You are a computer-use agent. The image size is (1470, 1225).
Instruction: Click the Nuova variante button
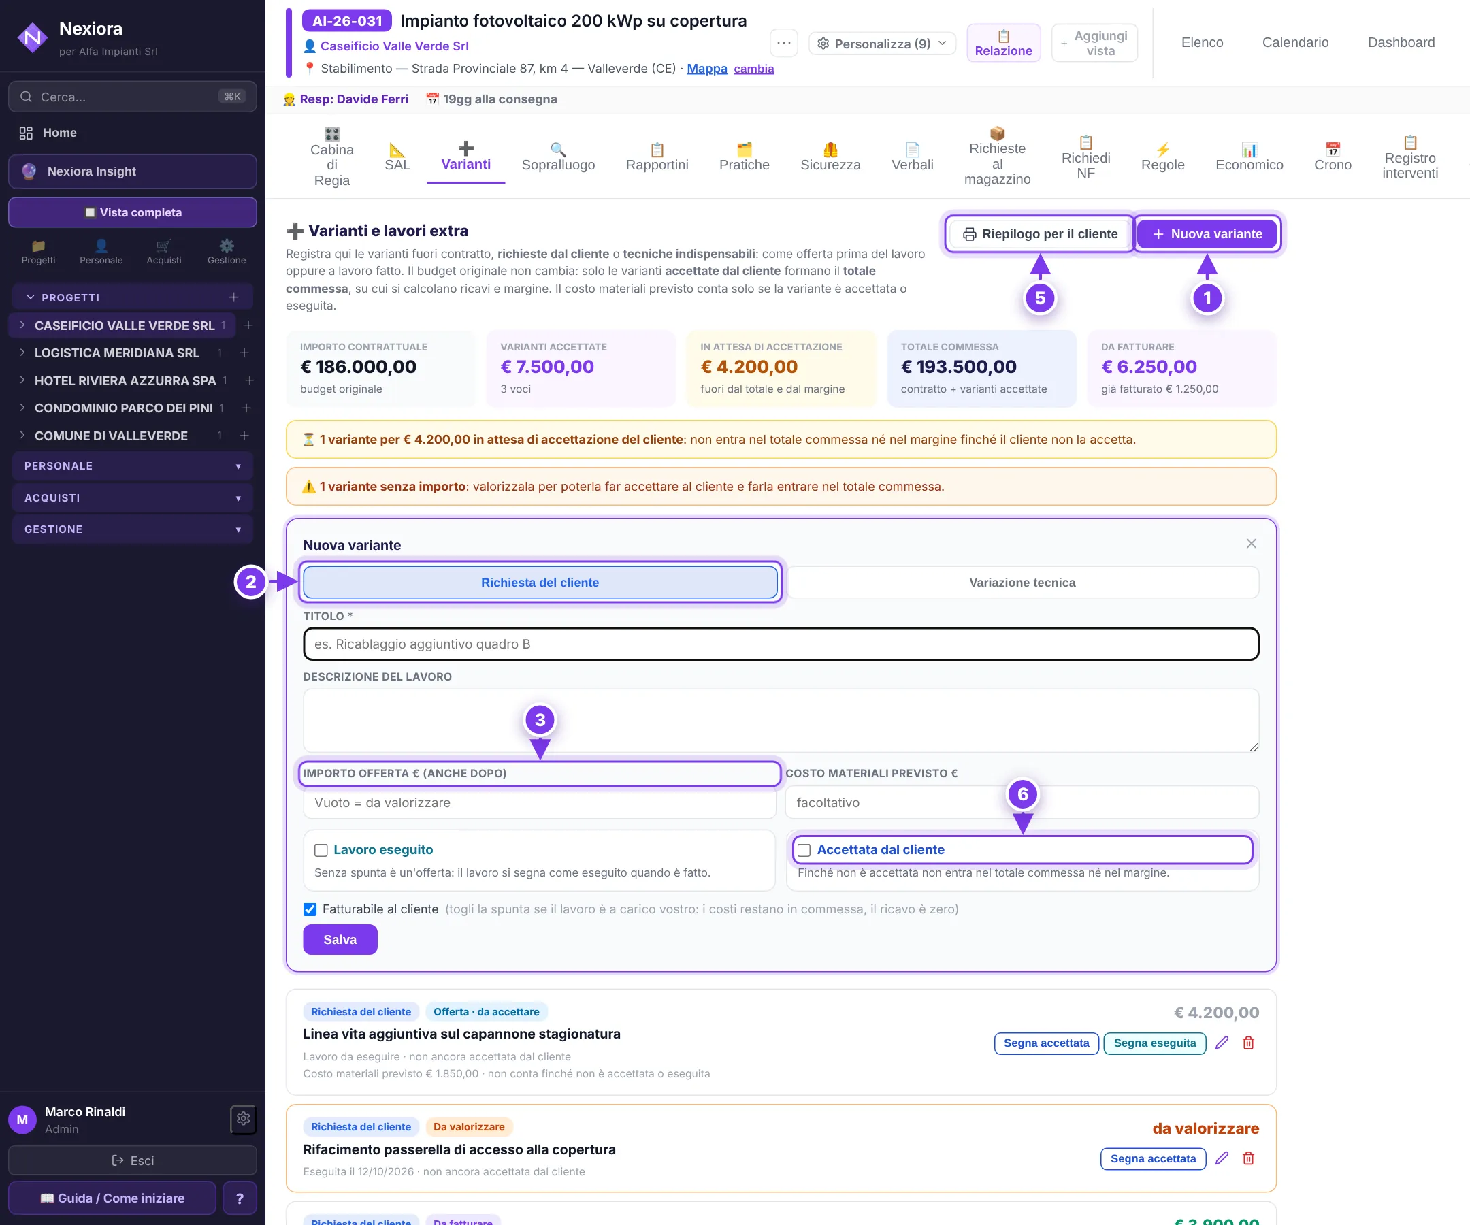tap(1207, 234)
